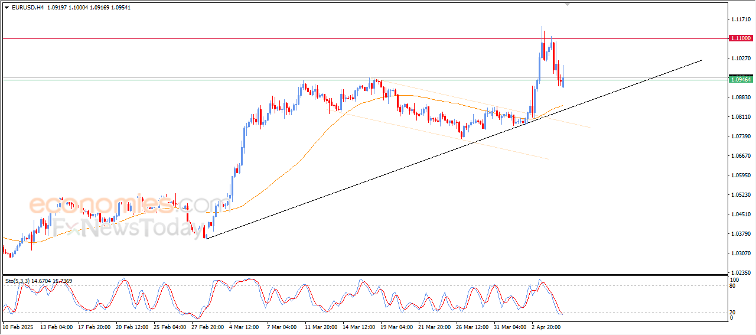Click the 1.02350 price axis label
The height and width of the screenshot is (335, 756).
pyautogui.click(x=741, y=273)
